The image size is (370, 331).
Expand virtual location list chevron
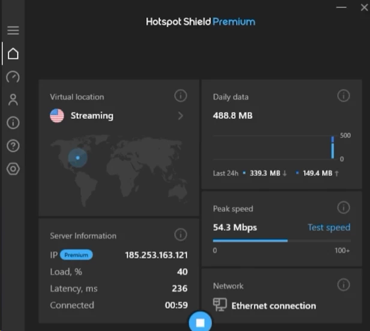coord(181,115)
